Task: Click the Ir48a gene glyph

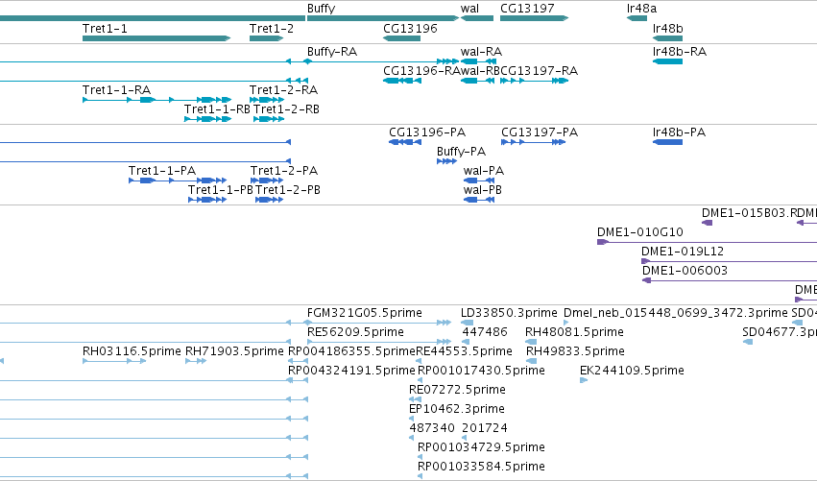Action: 637,18
